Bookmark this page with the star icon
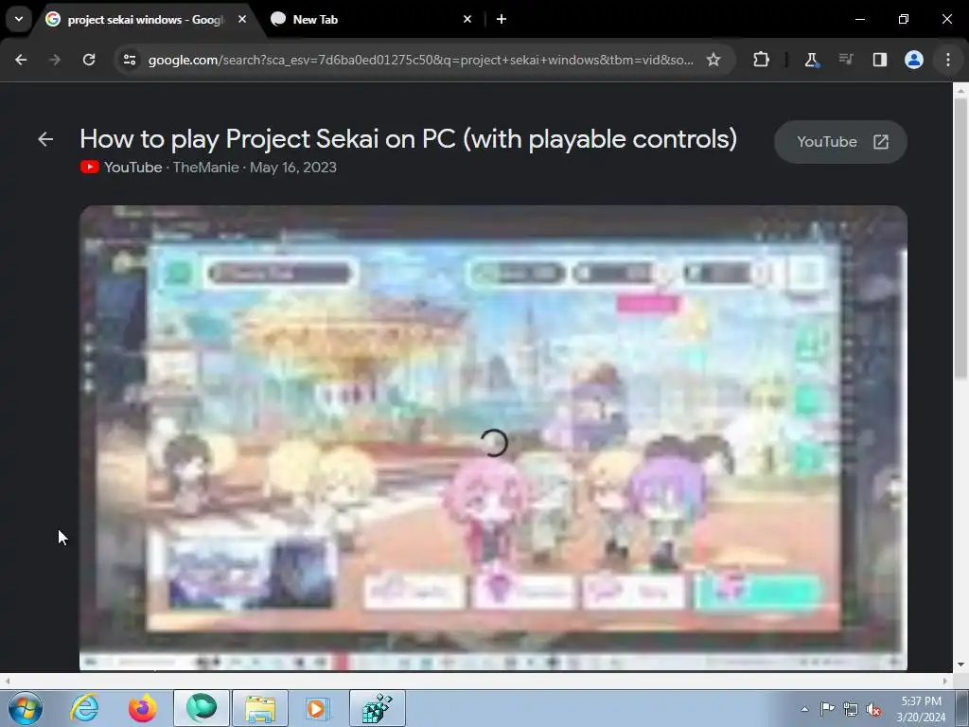969x727 pixels. (714, 60)
